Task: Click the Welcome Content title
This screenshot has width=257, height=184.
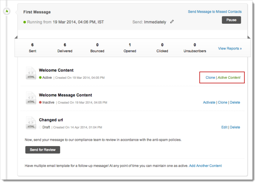Action: tap(56, 70)
